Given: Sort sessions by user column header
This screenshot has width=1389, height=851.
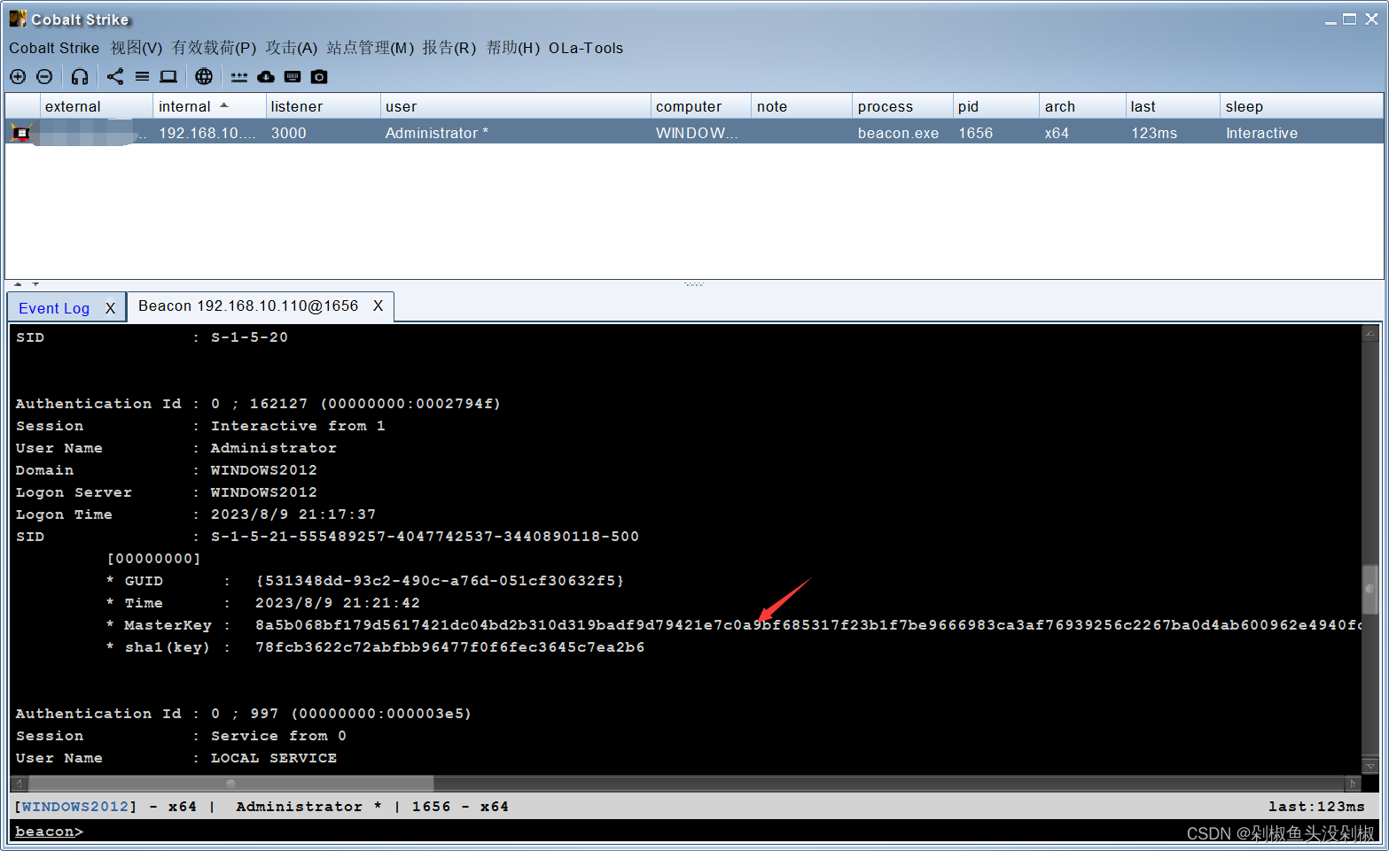Looking at the screenshot, I should coord(515,106).
